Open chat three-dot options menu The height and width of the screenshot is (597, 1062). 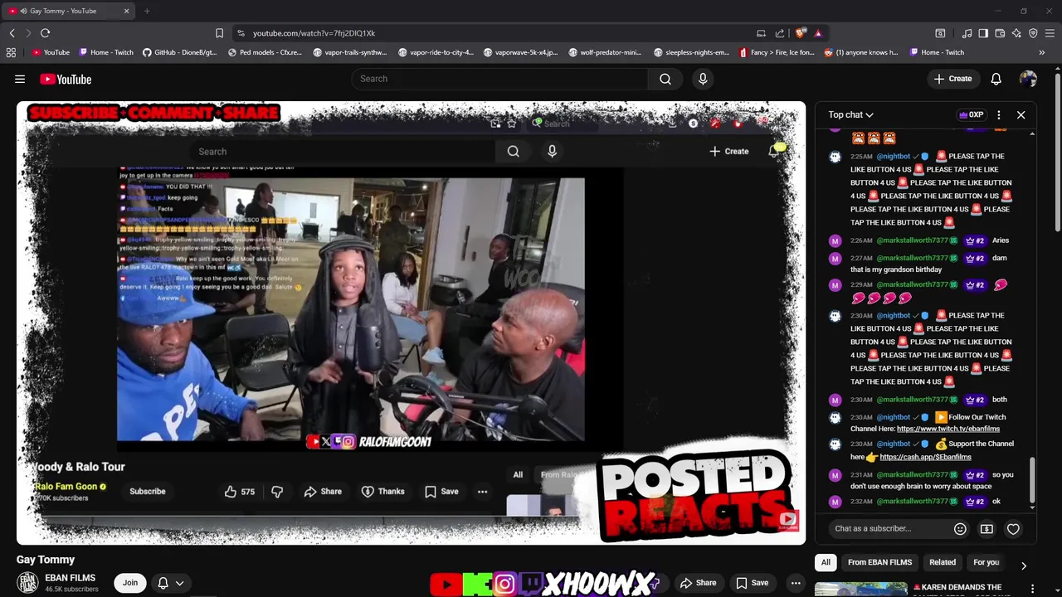998,114
